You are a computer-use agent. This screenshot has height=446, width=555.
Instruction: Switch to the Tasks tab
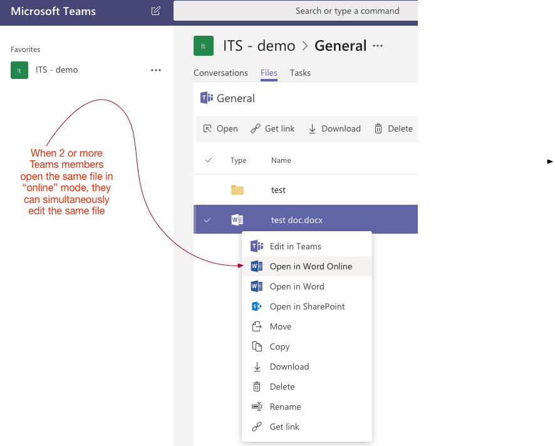tap(300, 73)
